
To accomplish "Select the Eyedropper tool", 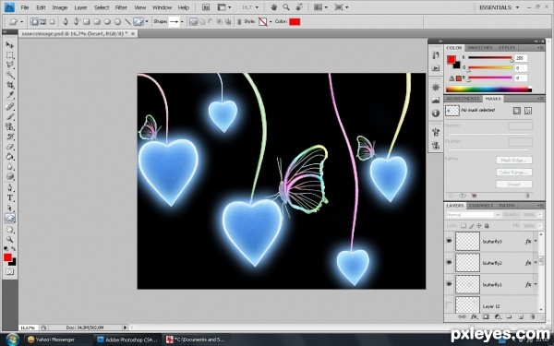I will click(9, 95).
